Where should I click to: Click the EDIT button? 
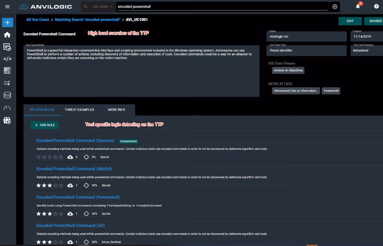pyautogui.click(x=350, y=21)
